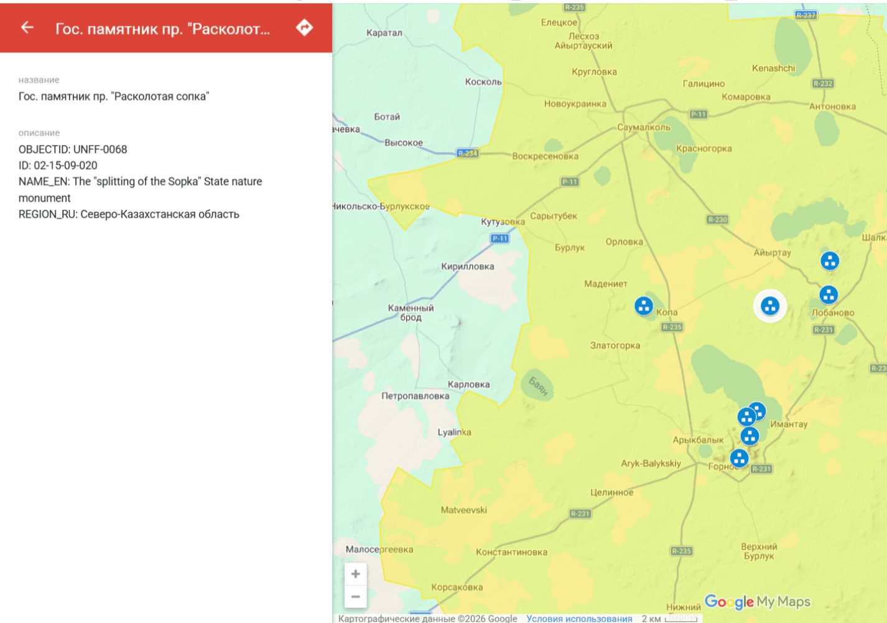
Task: Click the back arrow in the red header
Action: (x=27, y=27)
